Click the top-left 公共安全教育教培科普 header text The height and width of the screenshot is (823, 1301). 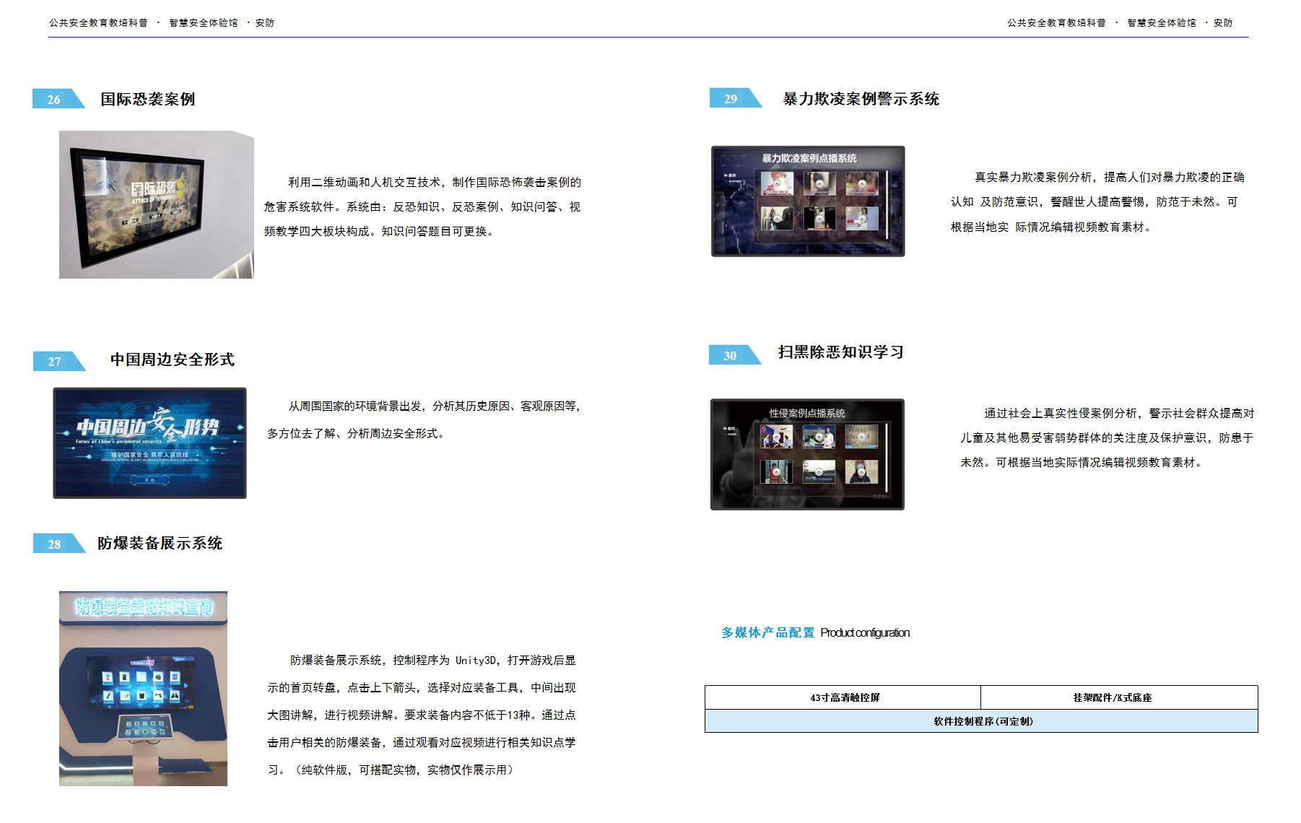[98, 23]
